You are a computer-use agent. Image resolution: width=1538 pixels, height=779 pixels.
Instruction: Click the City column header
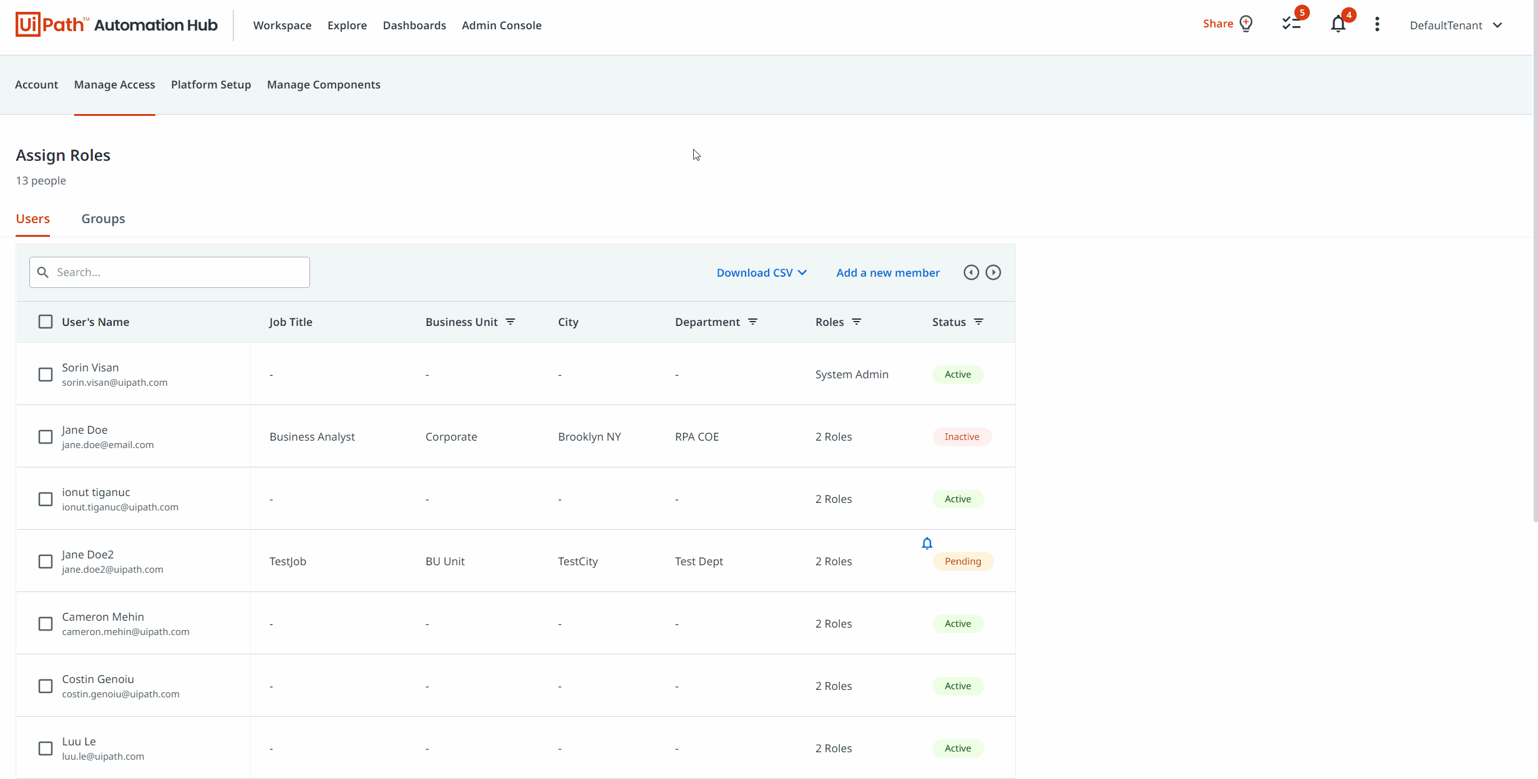point(568,322)
